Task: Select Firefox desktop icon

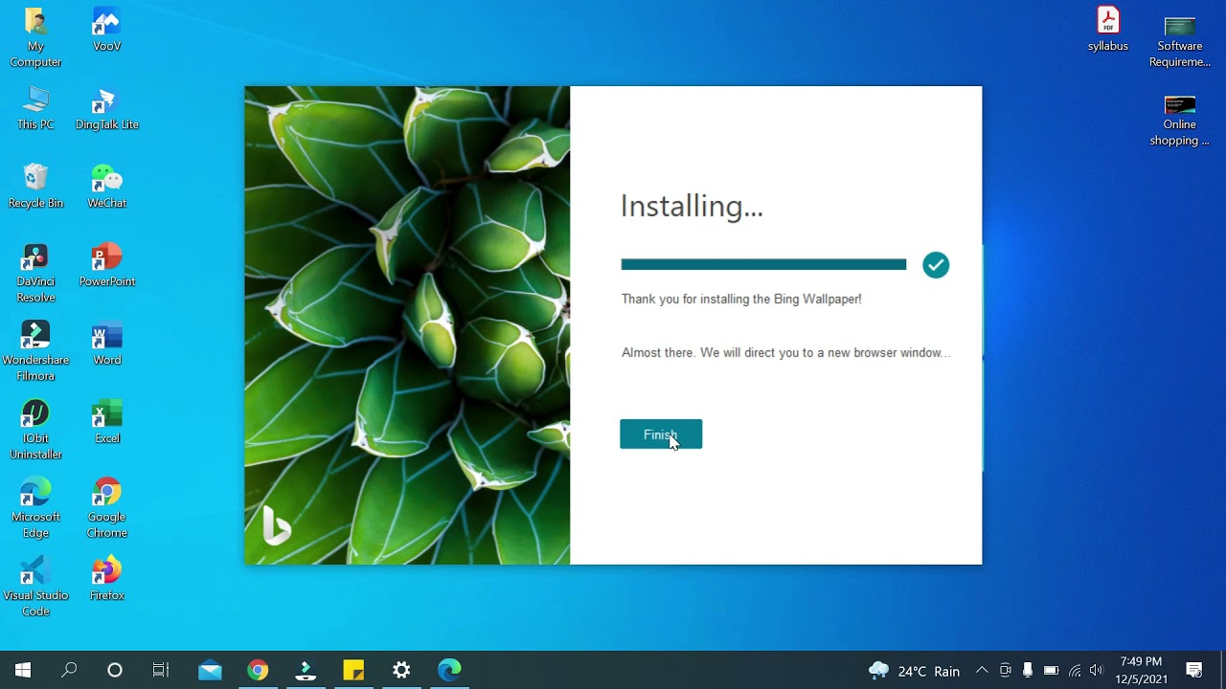Action: (107, 579)
